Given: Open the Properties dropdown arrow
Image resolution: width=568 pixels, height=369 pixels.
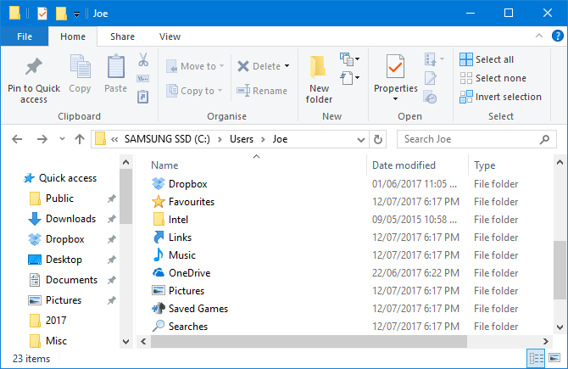Looking at the screenshot, I should pyautogui.click(x=395, y=99).
